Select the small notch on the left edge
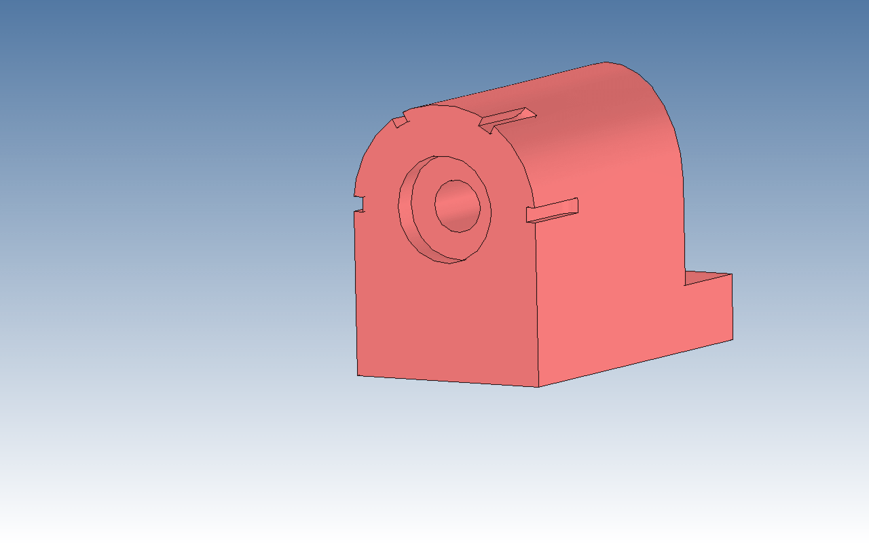Viewport: 869px width, 543px height. pyautogui.click(x=359, y=204)
